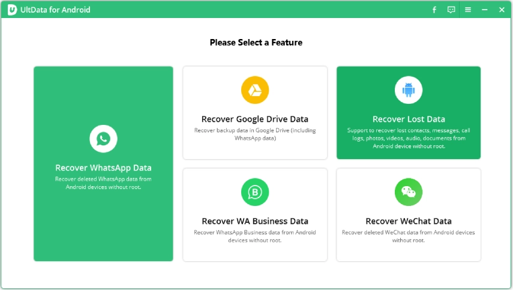Open the feedback chat icon
This screenshot has width=513, height=290.
pyautogui.click(x=451, y=10)
